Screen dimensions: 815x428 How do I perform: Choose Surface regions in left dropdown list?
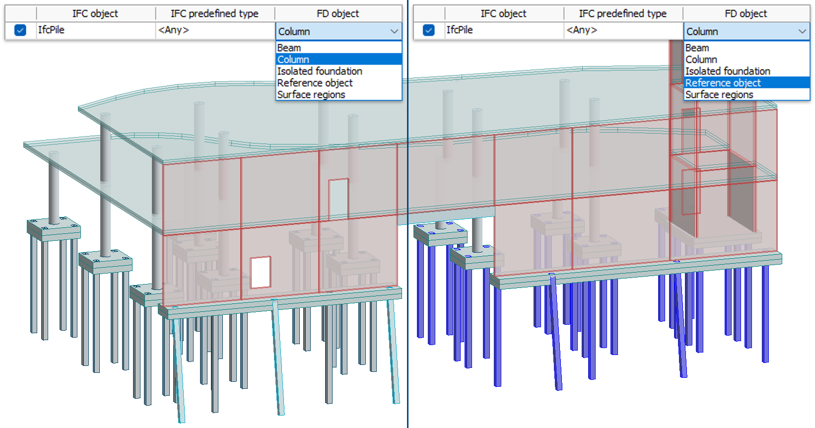coord(311,94)
